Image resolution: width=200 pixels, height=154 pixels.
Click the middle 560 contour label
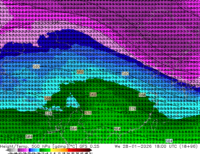[x=80, y=72]
